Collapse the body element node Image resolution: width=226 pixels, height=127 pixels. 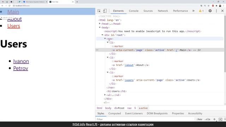pyautogui.click(x=100, y=28)
